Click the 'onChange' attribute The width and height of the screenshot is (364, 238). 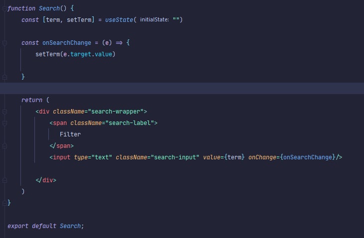pyautogui.click(x=262, y=157)
